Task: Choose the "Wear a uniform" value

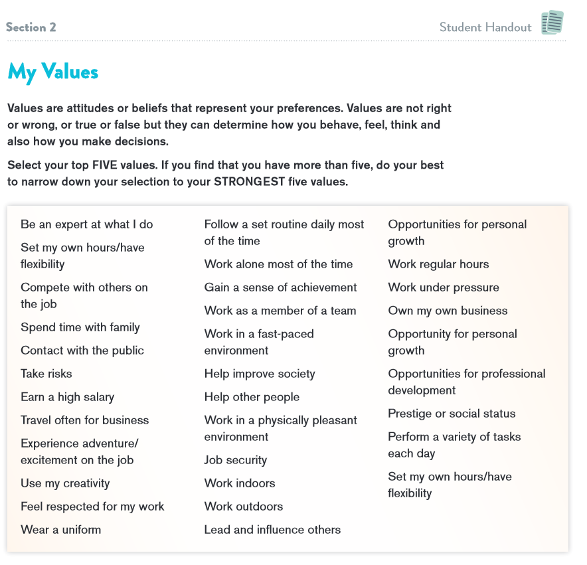Action: coord(61,530)
